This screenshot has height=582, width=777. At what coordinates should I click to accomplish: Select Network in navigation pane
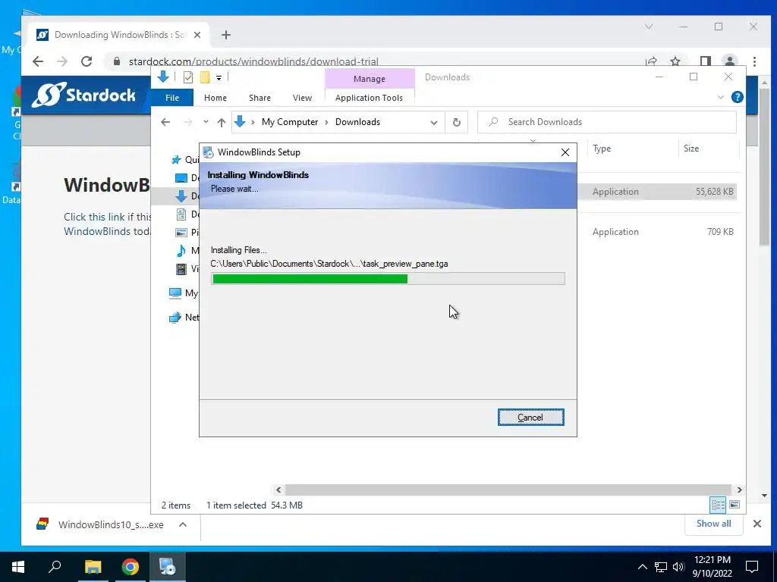pyautogui.click(x=184, y=318)
